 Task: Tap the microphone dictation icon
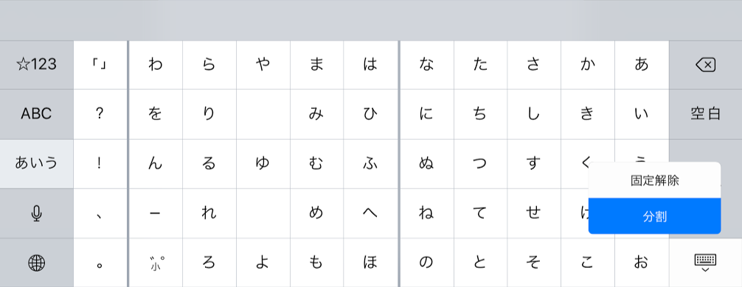tap(36, 214)
